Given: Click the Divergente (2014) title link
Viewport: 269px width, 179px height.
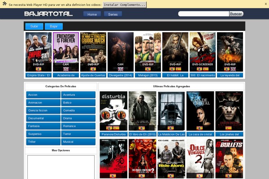Looking at the screenshot, I should pyautogui.click(x=121, y=75).
